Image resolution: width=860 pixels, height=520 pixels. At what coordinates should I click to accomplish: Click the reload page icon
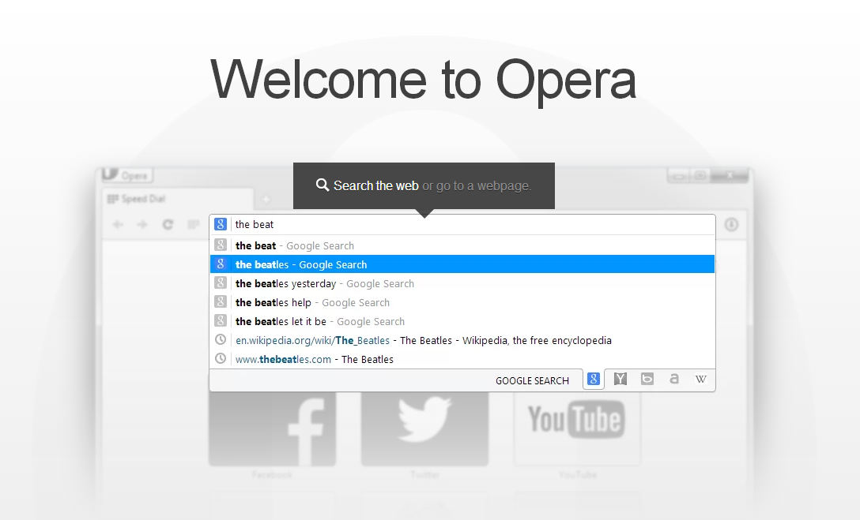click(x=168, y=224)
